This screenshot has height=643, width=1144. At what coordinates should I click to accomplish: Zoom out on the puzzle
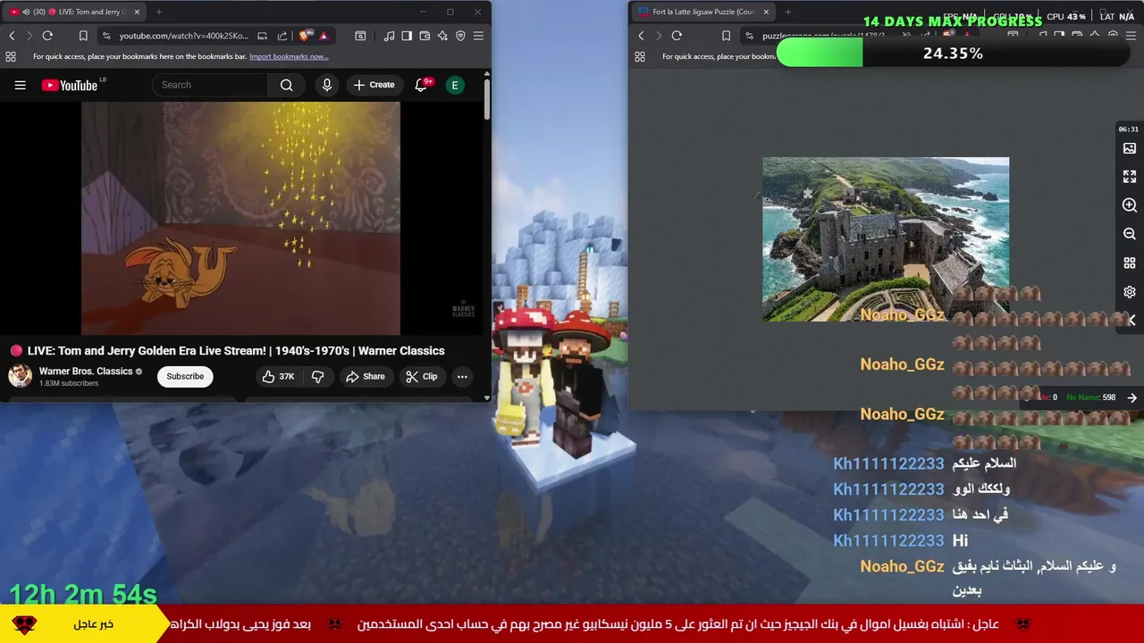click(x=1130, y=234)
